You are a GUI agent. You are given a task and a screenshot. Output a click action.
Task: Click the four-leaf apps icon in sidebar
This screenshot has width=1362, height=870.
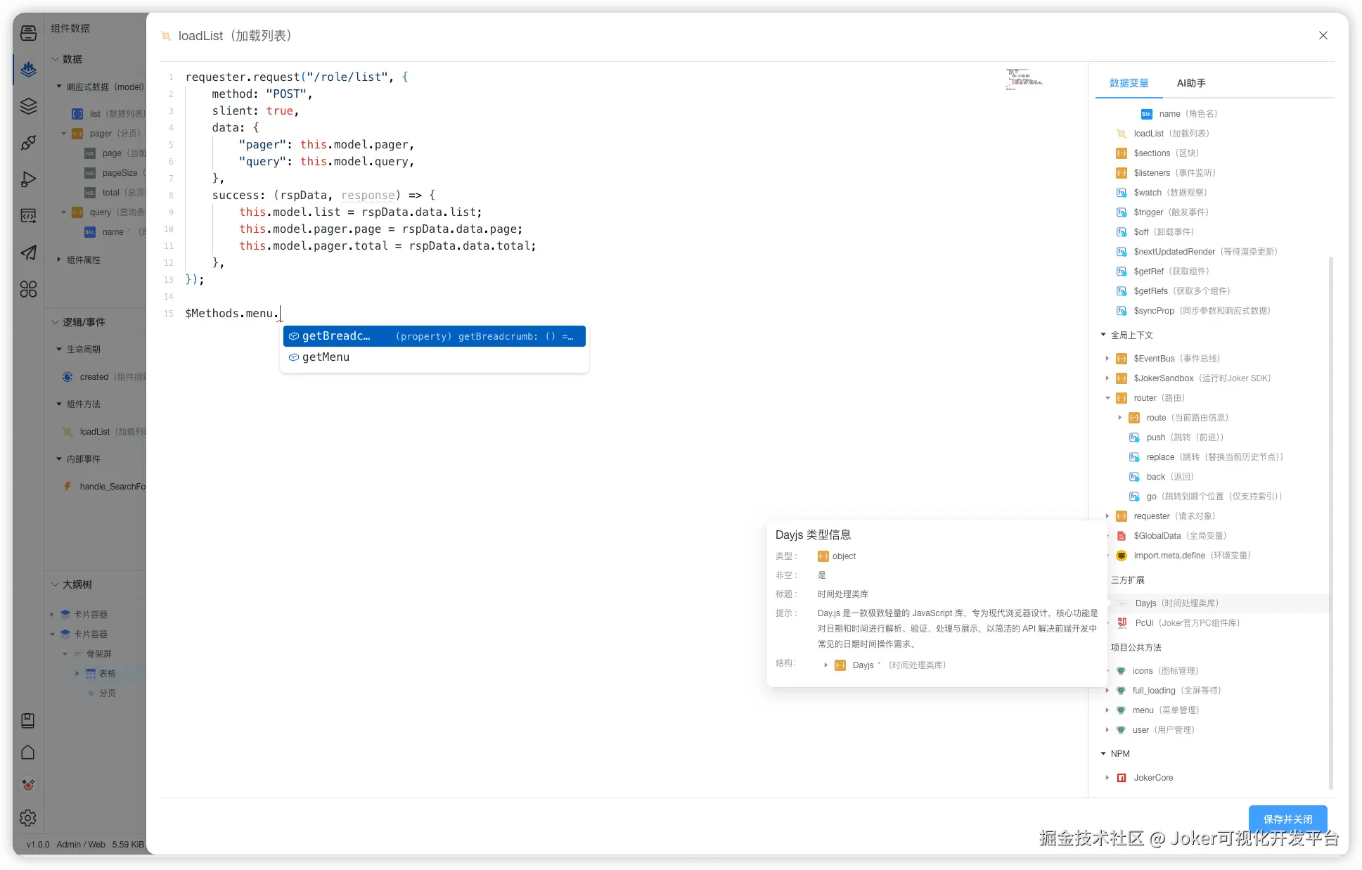pos(28,289)
